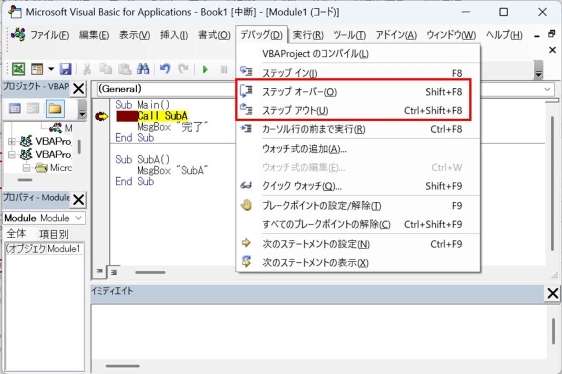Click the Paste clipboard icon
Screen dimensions: 562x374
click(x=125, y=69)
